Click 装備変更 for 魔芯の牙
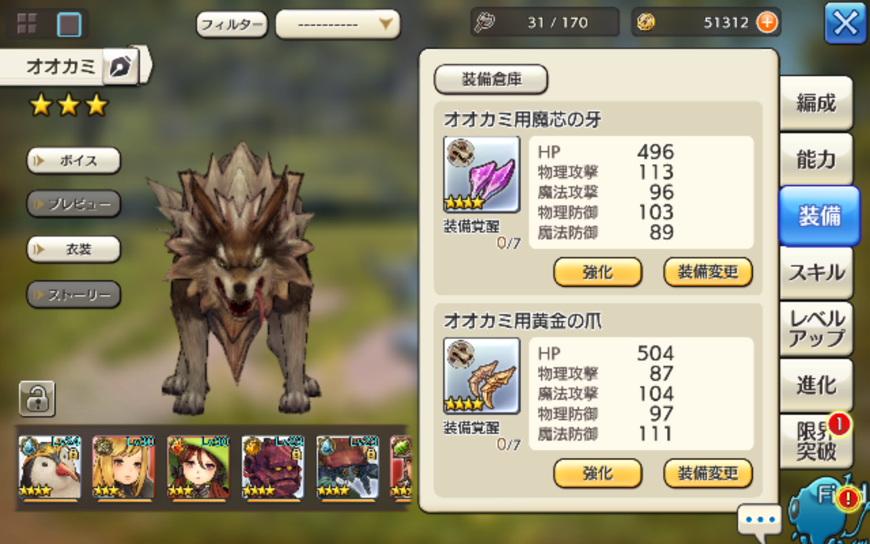 tap(708, 272)
